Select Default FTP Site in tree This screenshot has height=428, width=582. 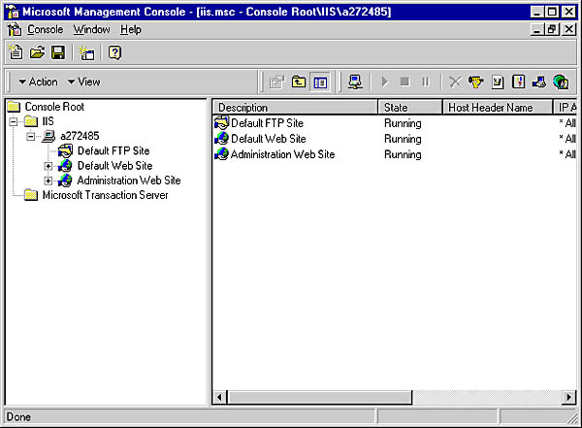click(x=113, y=150)
